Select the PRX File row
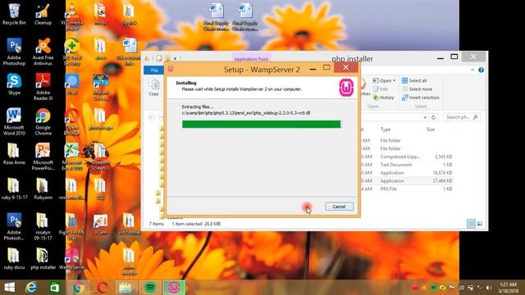 click(407, 188)
